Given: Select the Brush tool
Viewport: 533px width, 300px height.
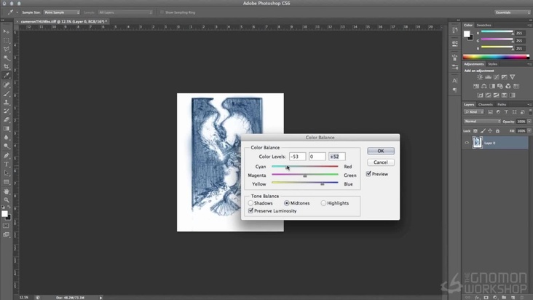Looking at the screenshot, I should point(6,93).
